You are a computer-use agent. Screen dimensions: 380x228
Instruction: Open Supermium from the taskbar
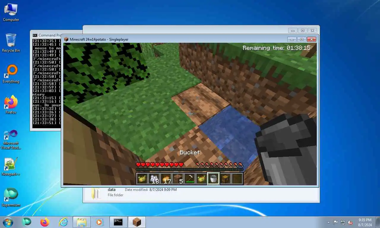27,222
